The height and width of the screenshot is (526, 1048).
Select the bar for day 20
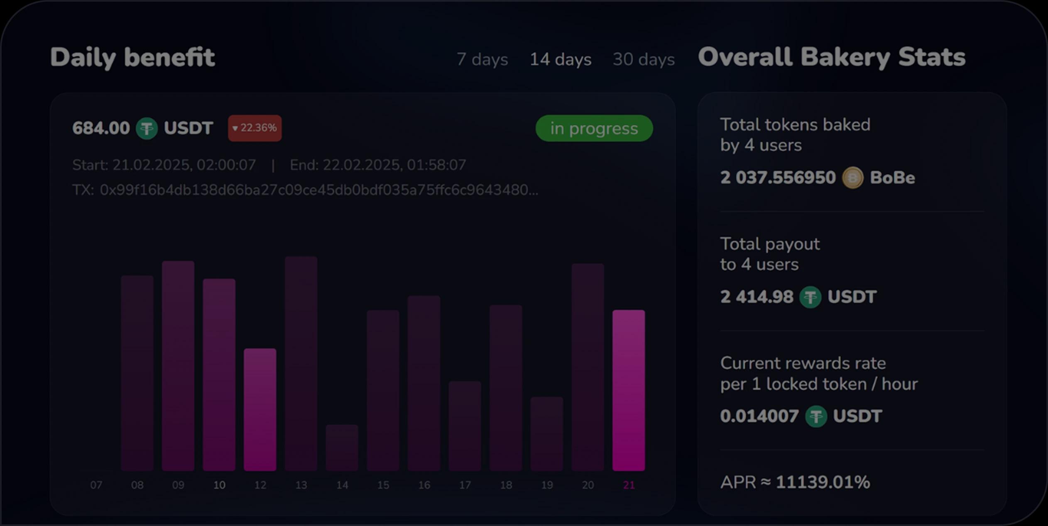(588, 367)
